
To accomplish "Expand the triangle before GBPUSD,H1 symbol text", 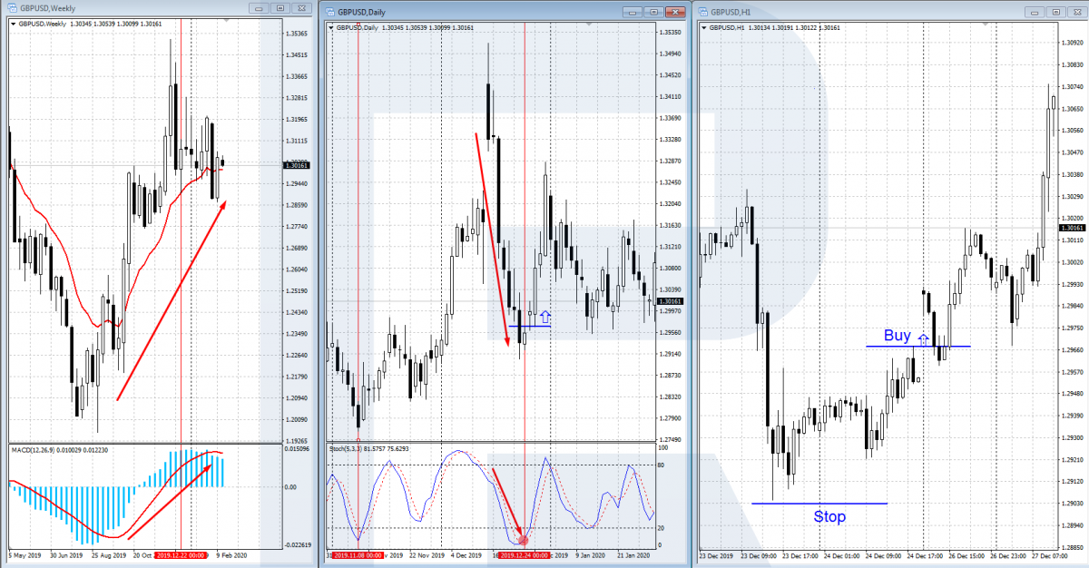I will click(704, 27).
